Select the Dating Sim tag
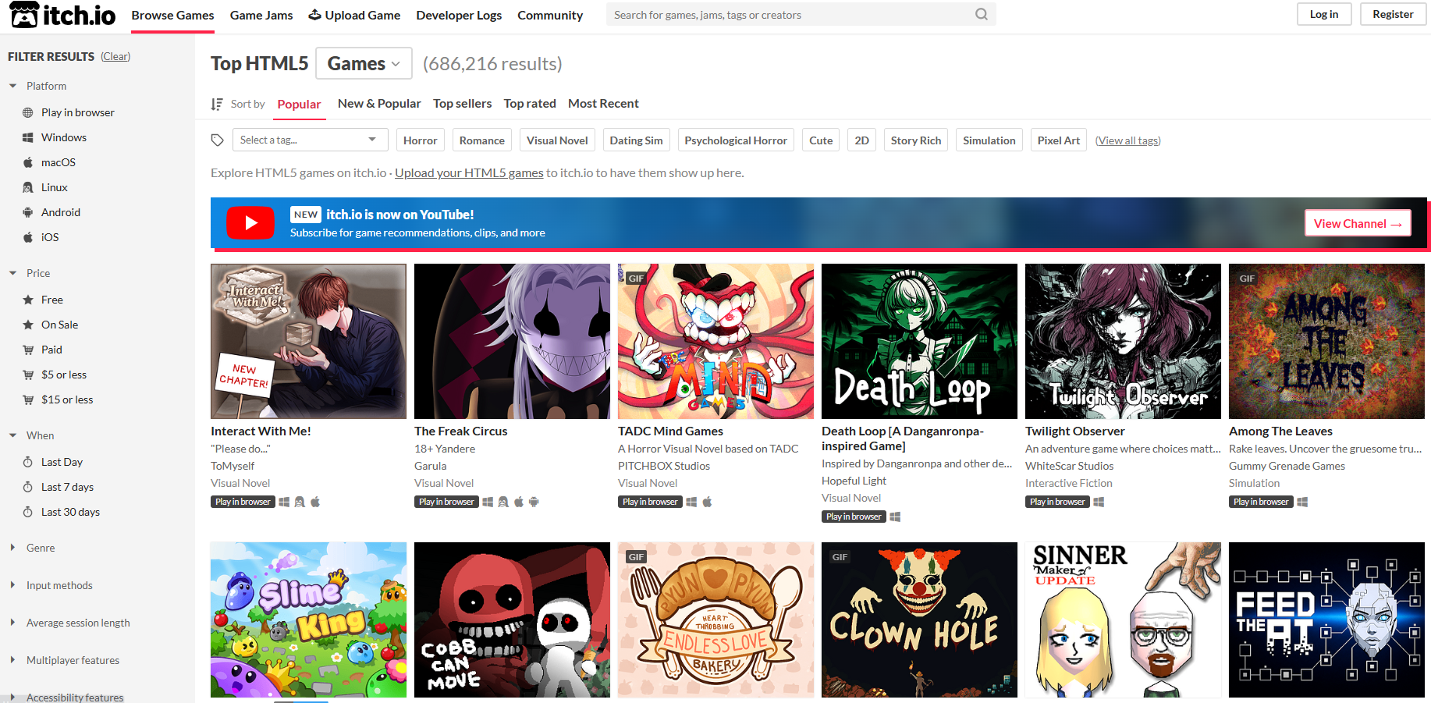Screen dimensions: 1431x703 point(636,140)
